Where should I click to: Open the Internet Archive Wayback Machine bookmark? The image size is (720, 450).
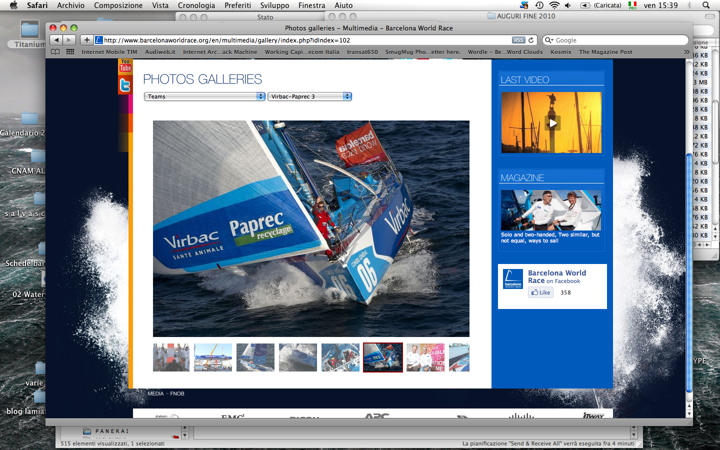[x=220, y=51]
